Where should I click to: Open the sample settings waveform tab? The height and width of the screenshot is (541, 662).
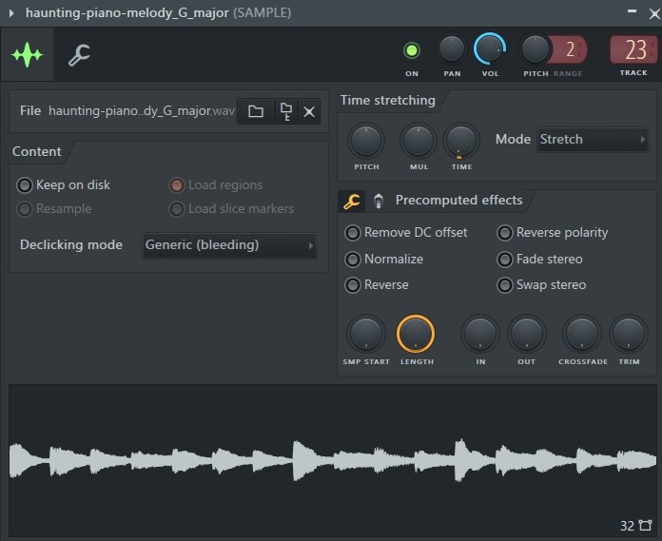pos(27,54)
